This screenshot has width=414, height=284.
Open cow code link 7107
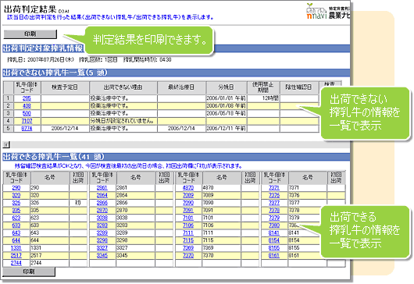[27, 121]
